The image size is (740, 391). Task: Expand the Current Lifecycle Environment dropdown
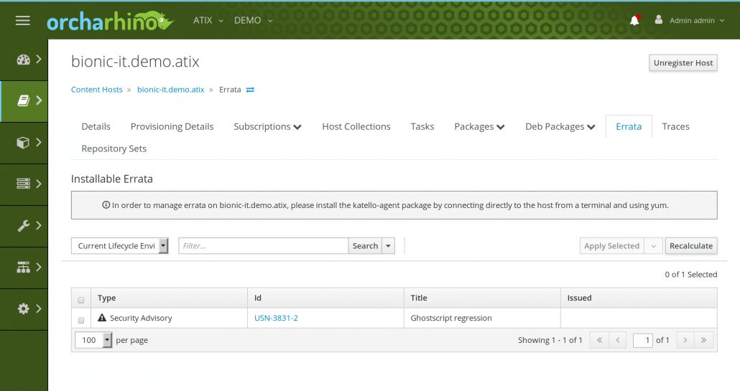pyautogui.click(x=120, y=245)
